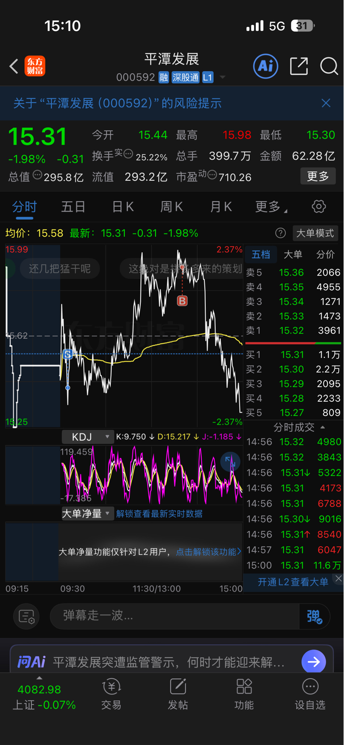Image resolution: width=344 pixels, height=745 pixels.
Task: Send the 问Ai question arrow button
Action: [x=314, y=661]
